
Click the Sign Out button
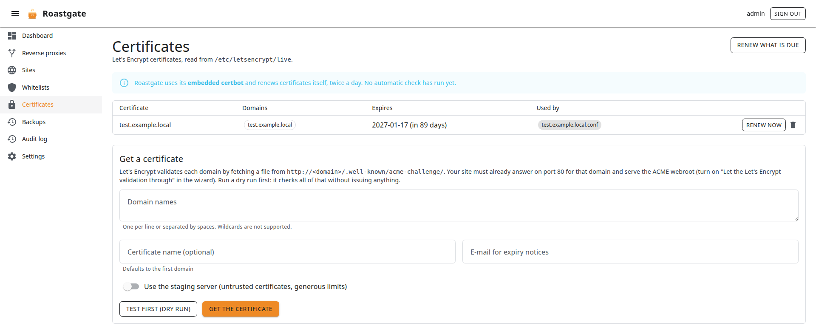tap(788, 14)
